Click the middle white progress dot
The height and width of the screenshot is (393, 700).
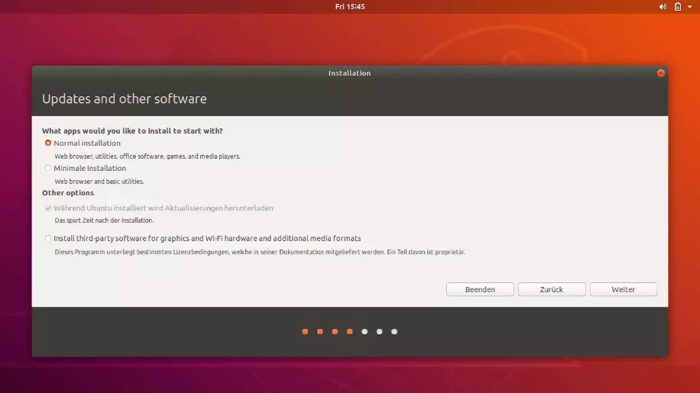point(379,331)
